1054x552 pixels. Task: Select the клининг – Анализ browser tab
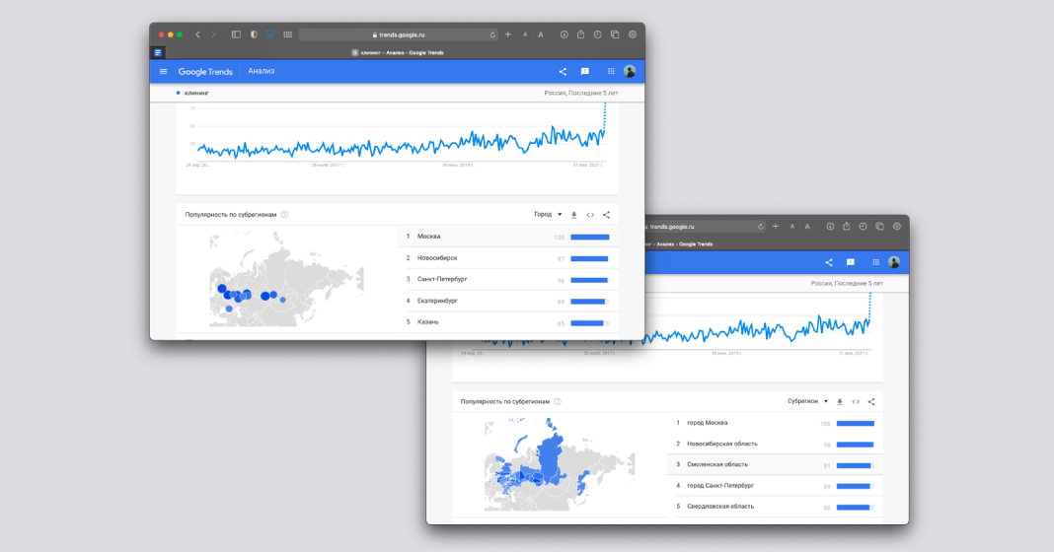(x=398, y=52)
